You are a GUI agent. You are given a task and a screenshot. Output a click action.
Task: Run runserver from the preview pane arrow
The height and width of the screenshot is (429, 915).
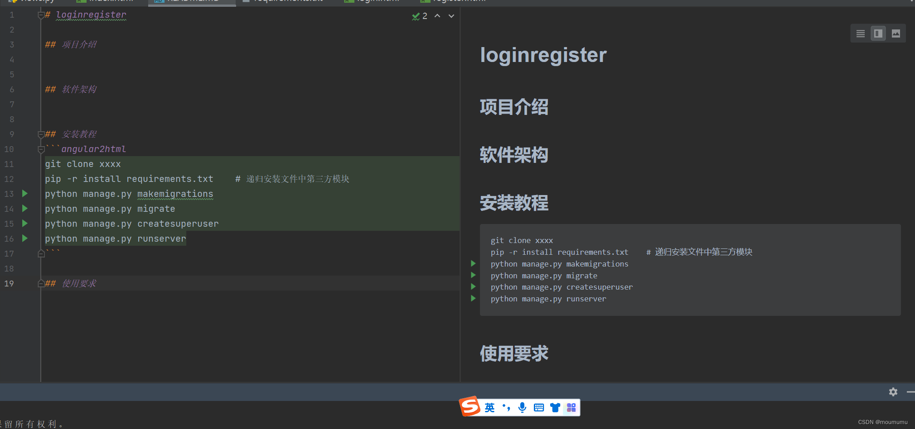[473, 298]
